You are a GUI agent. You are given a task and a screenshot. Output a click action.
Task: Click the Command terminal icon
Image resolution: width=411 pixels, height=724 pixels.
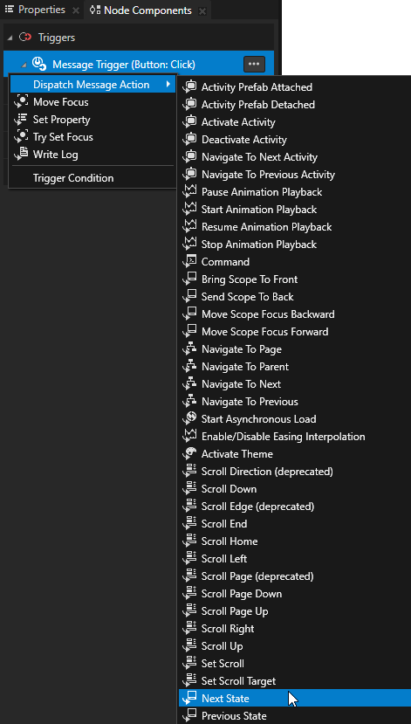[189, 261]
